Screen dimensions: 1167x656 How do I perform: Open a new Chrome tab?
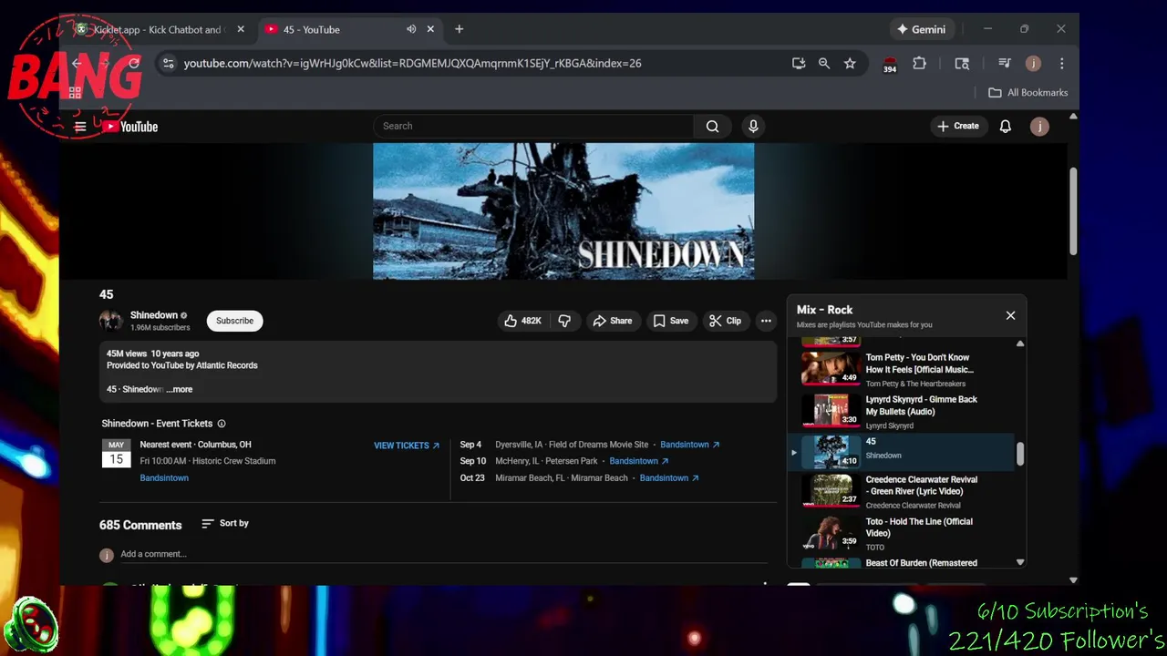coord(459,29)
